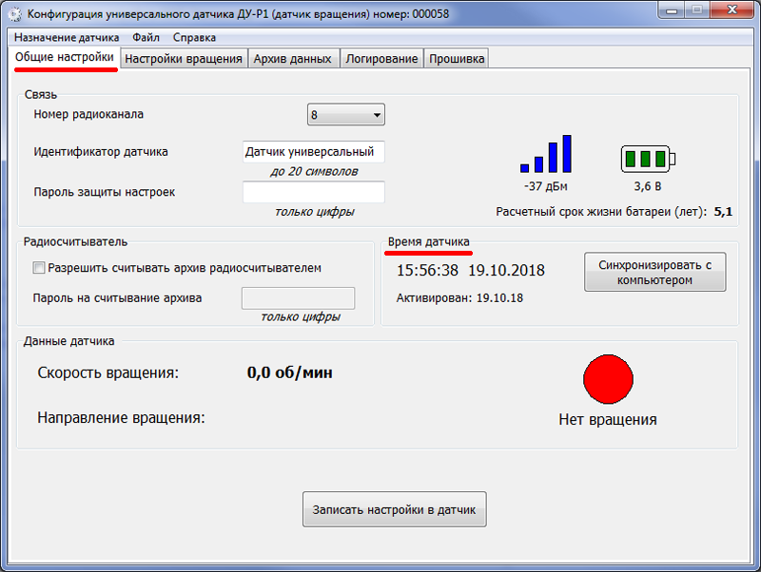This screenshot has height=572, width=761.
Task: Click the archive reading password field
Action: [x=298, y=298]
